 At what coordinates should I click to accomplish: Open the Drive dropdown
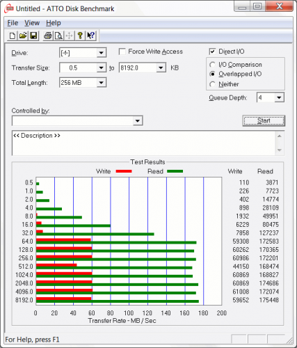tap(101, 53)
